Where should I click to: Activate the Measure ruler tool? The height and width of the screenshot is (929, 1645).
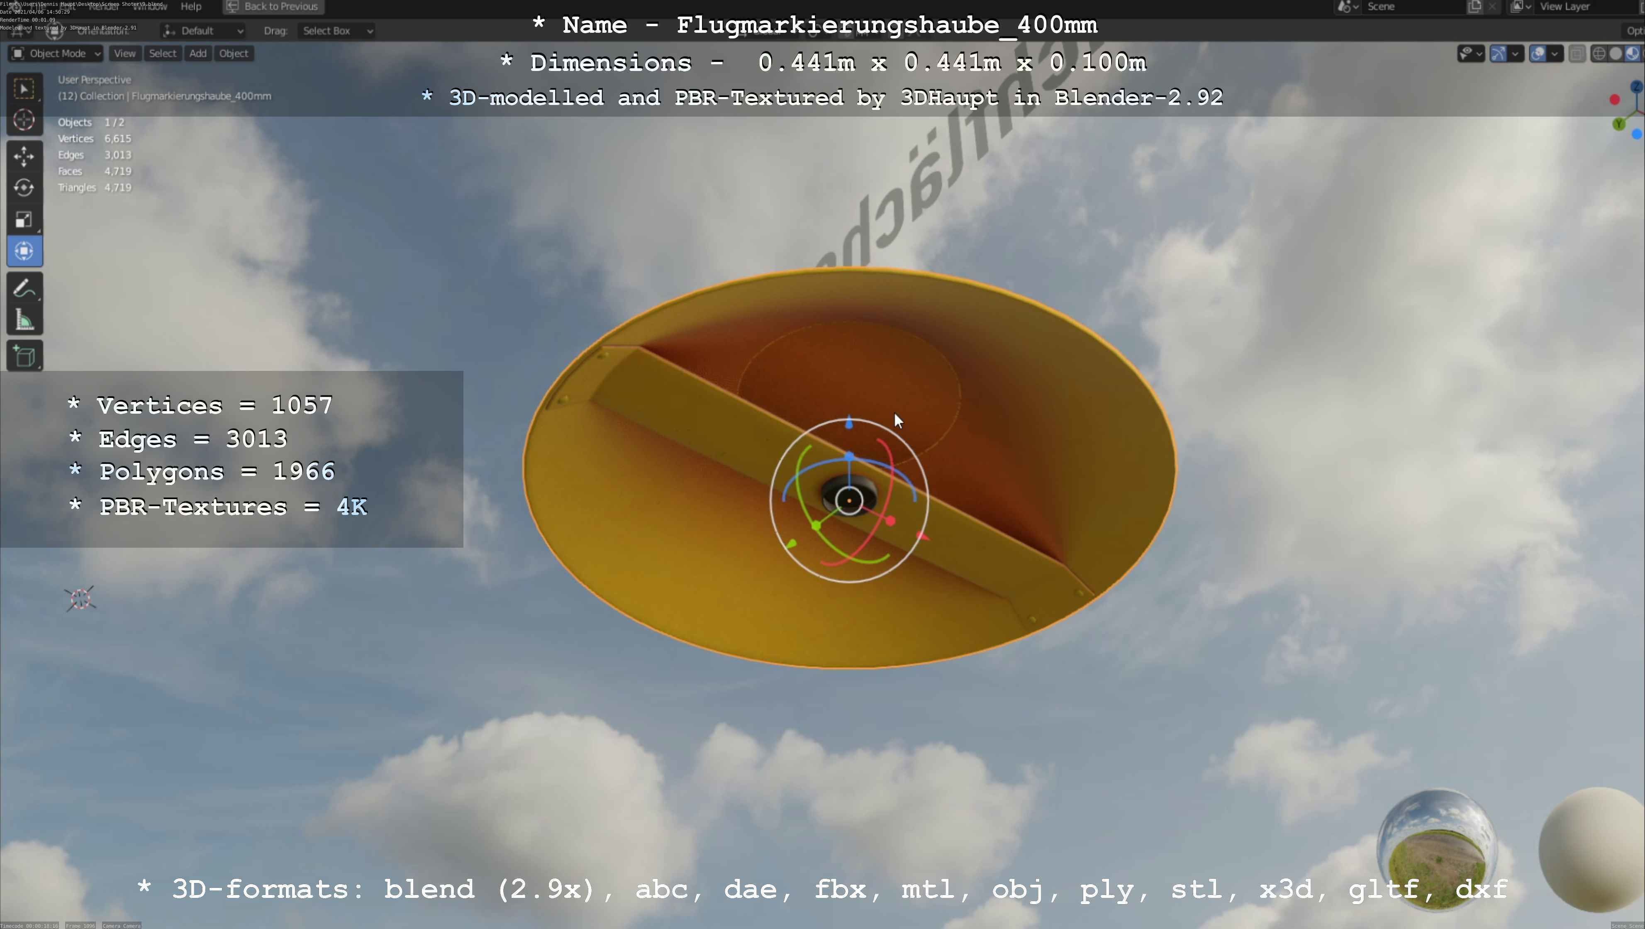[x=24, y=319]
